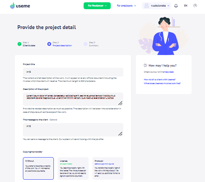
Task: Click the help chat icon beside How may I help you
Action: pyautogui.click(x=145, y=65)
